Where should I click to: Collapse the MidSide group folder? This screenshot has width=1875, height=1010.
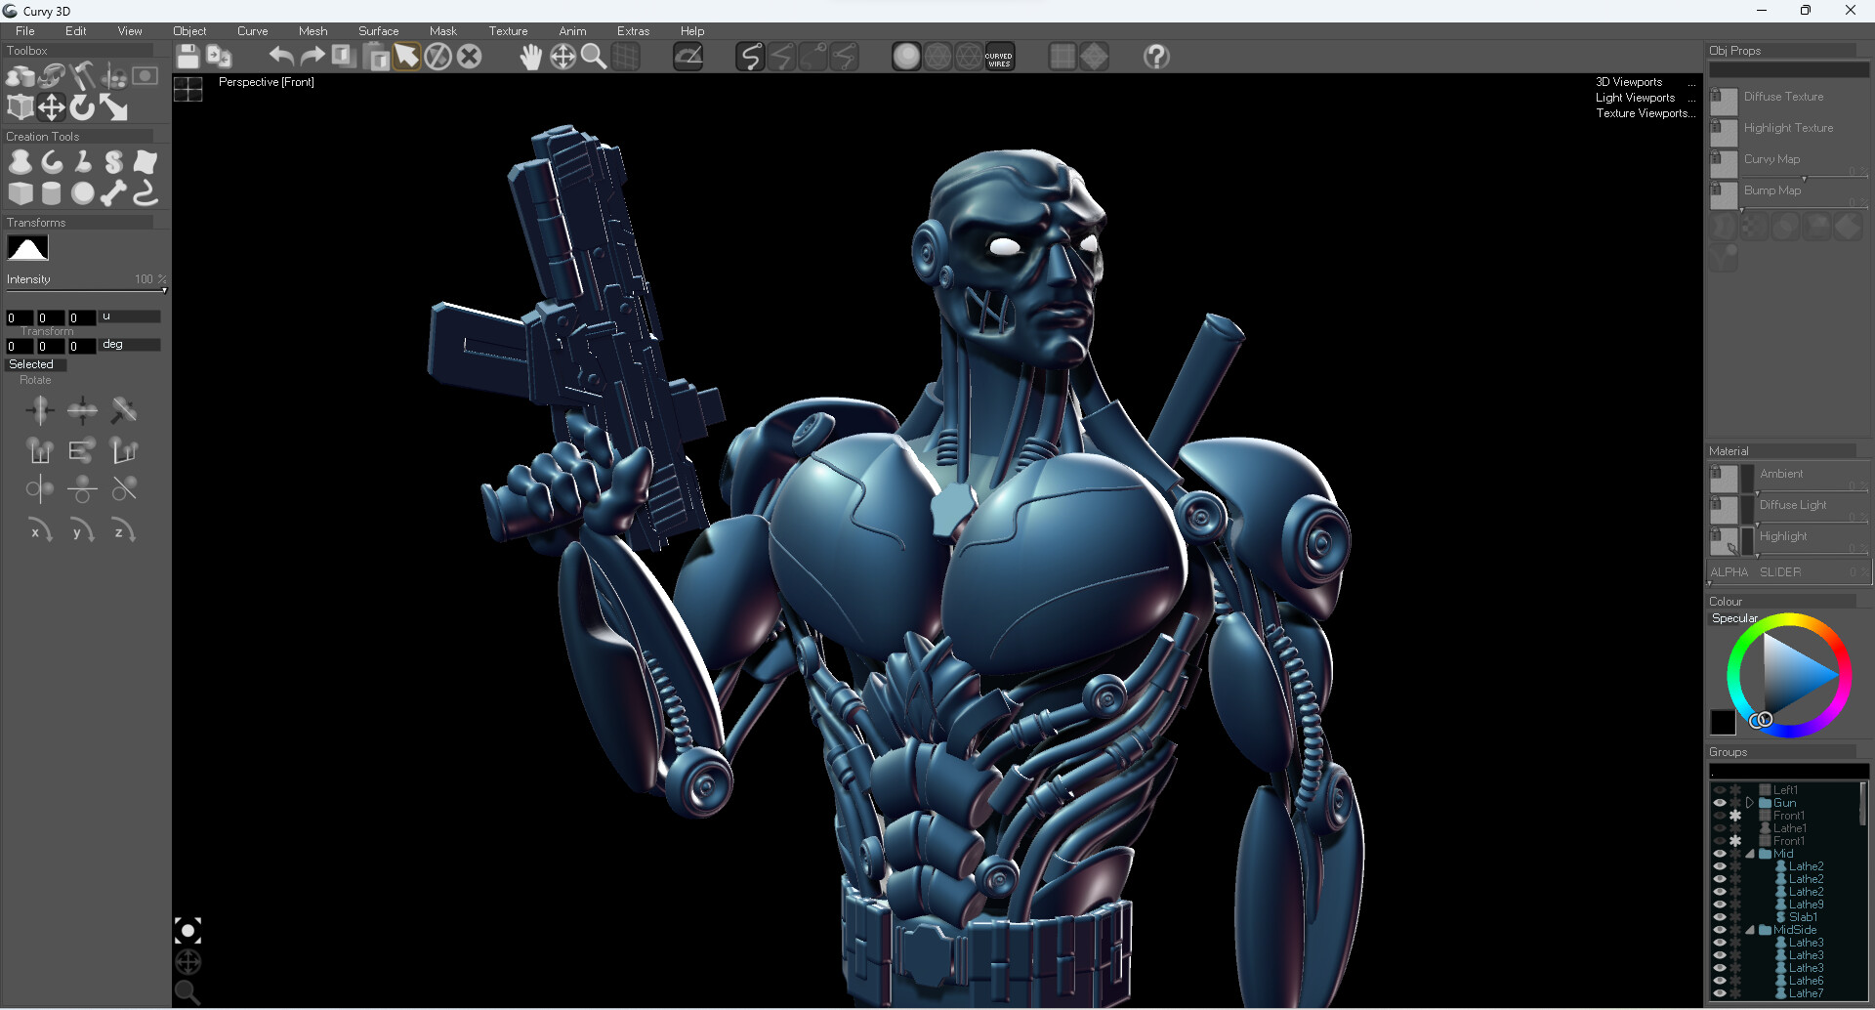1750,930
